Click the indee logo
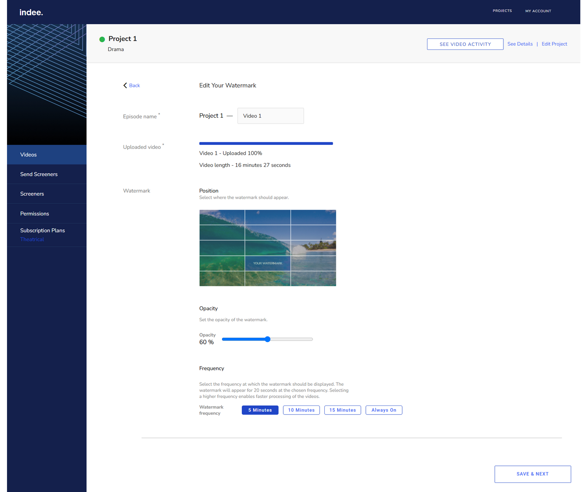The height and width of the screenshot is (492, 587). pyautogui.click(x=31, y=12)
